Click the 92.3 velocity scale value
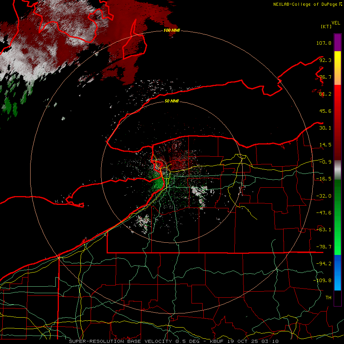This screenshot has height=344, width=344. pyautogui.click(x=325, y=60)
